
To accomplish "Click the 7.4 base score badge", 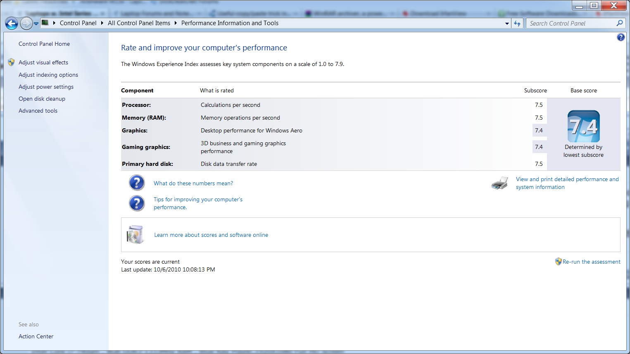I will (583, 126).
